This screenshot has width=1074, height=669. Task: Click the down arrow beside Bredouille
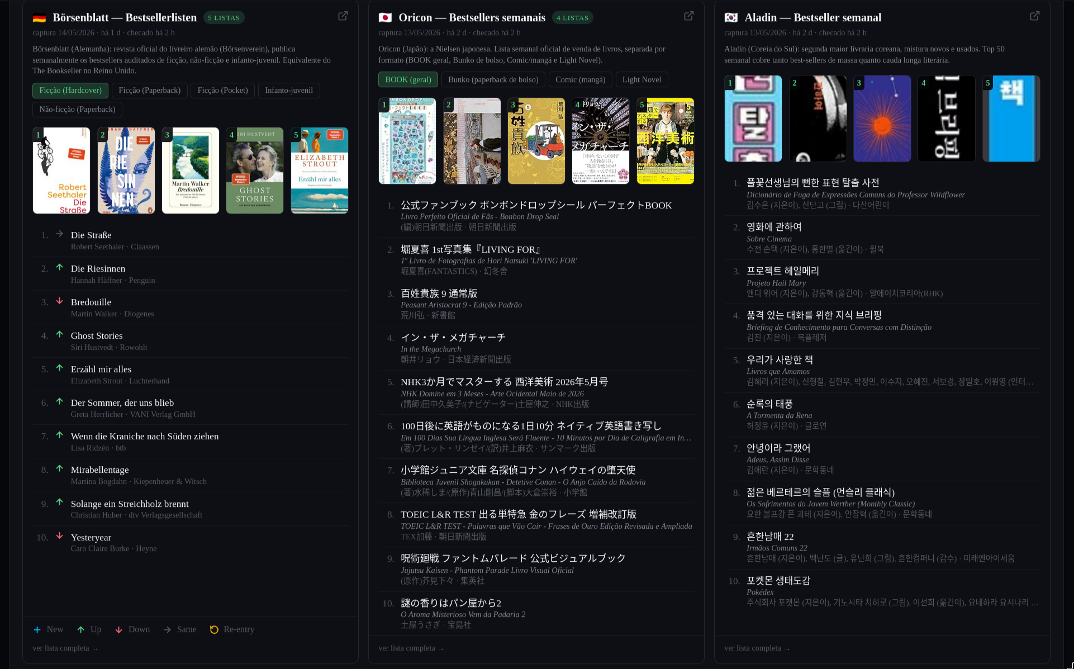[x=60, y=301]
